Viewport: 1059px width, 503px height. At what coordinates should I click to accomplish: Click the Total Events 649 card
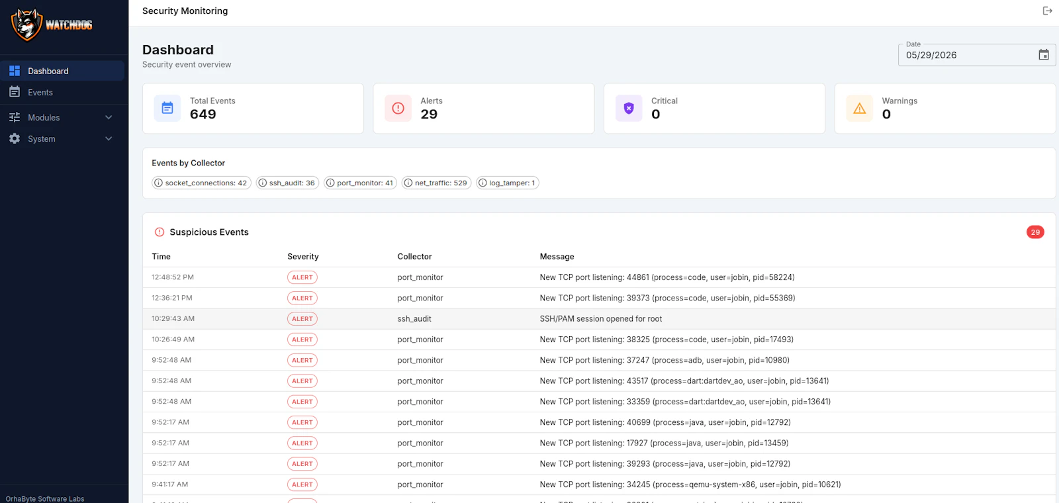click(253, 108)
